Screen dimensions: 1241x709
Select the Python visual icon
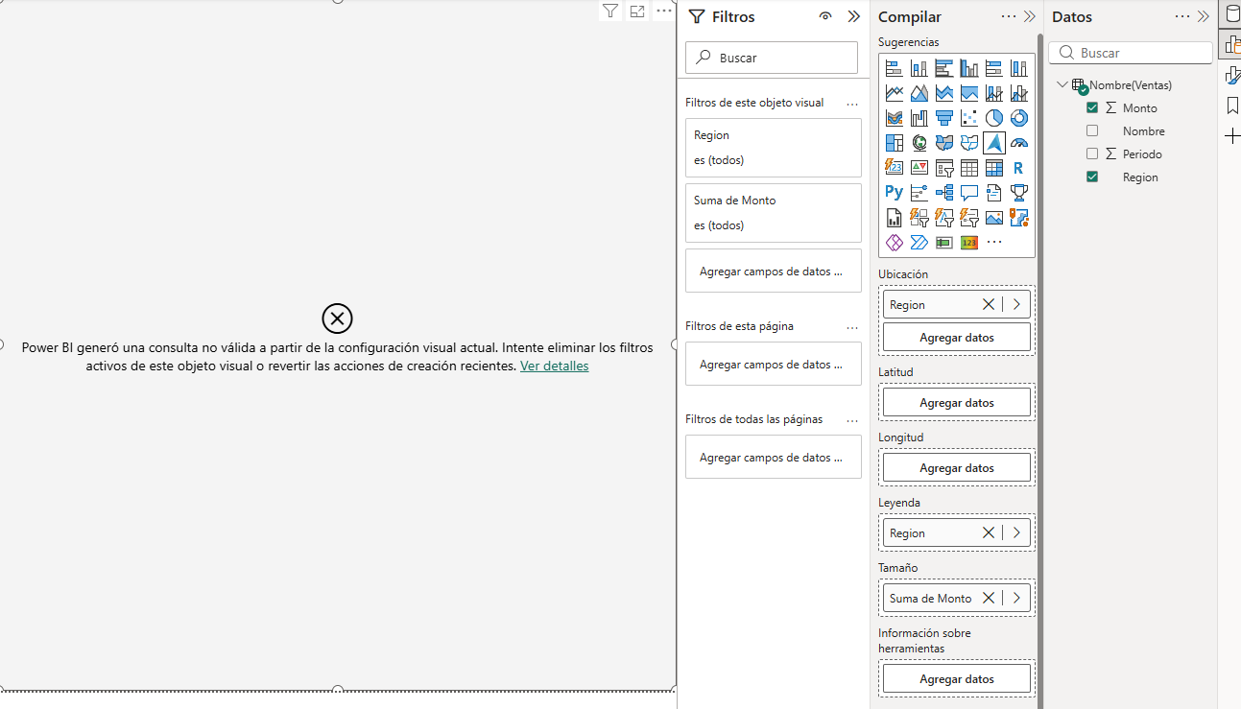895,193
